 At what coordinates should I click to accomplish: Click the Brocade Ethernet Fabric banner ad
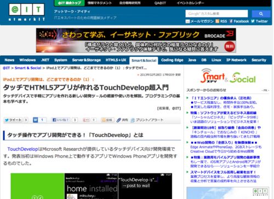(x=136, y=40)
